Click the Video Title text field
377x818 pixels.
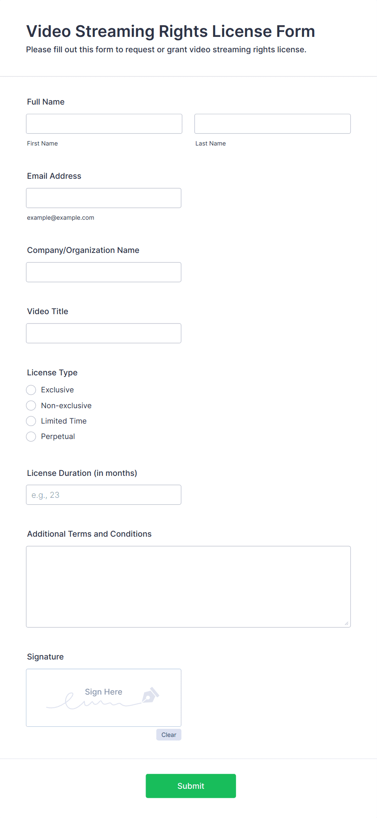[104, 333]
